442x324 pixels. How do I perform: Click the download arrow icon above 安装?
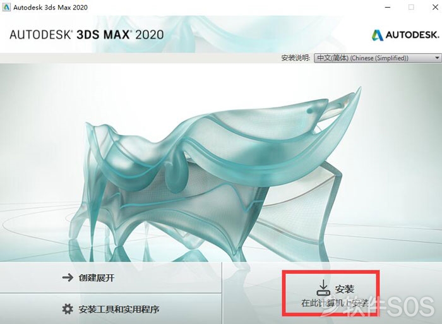tap(323, 287)
